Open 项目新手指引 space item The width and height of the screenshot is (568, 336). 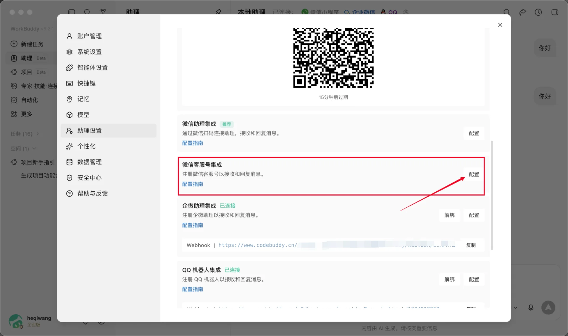(x=33, y=162)
